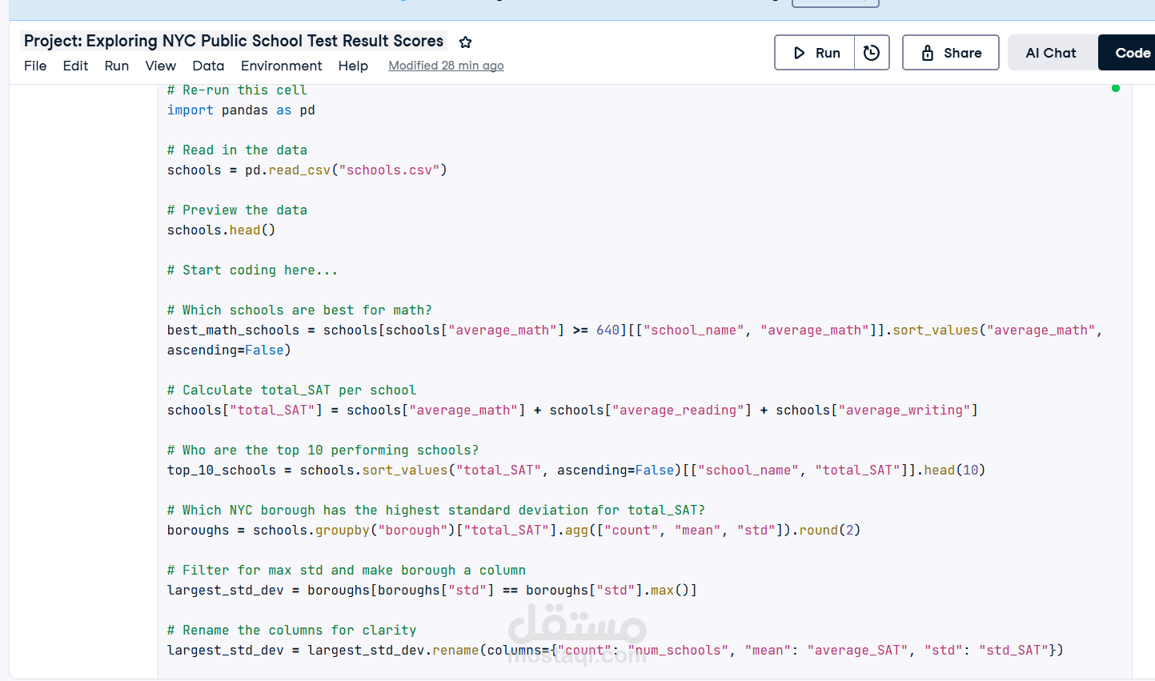Click the comment '# Re-run this cell'
This screenshot has width=1155, height=681.
pyautogui.click(x=237, y=90)
